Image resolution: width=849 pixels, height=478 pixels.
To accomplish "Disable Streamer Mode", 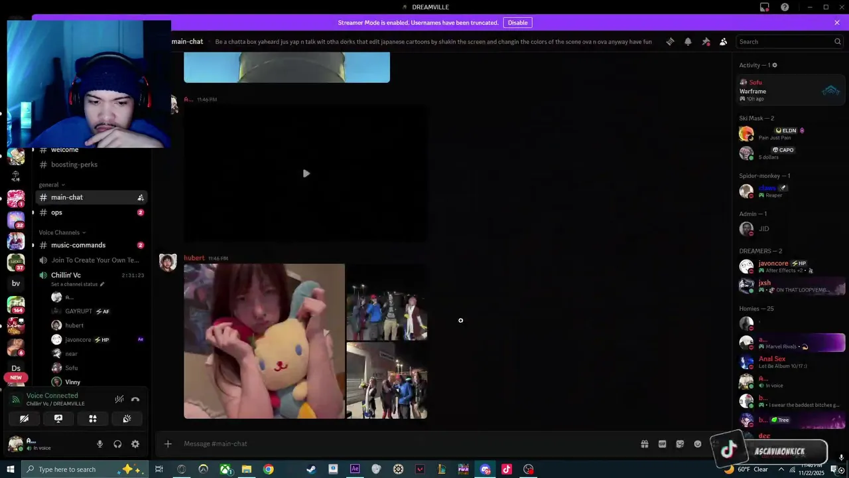I will point(517,23).
